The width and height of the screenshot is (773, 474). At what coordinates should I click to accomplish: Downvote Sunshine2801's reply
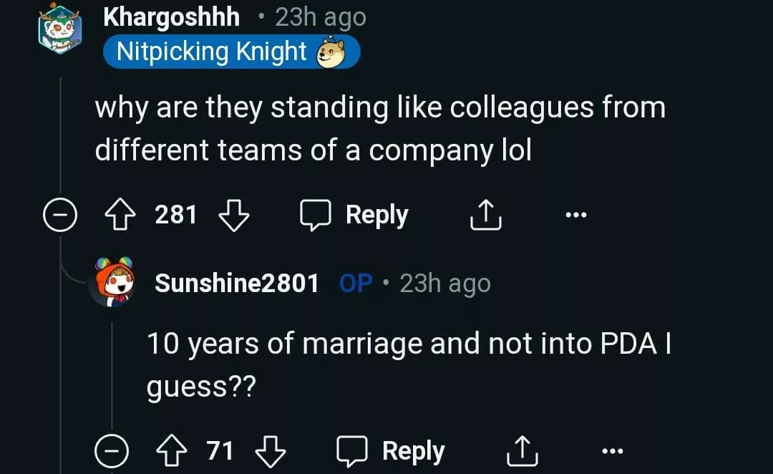click(271, 452)
